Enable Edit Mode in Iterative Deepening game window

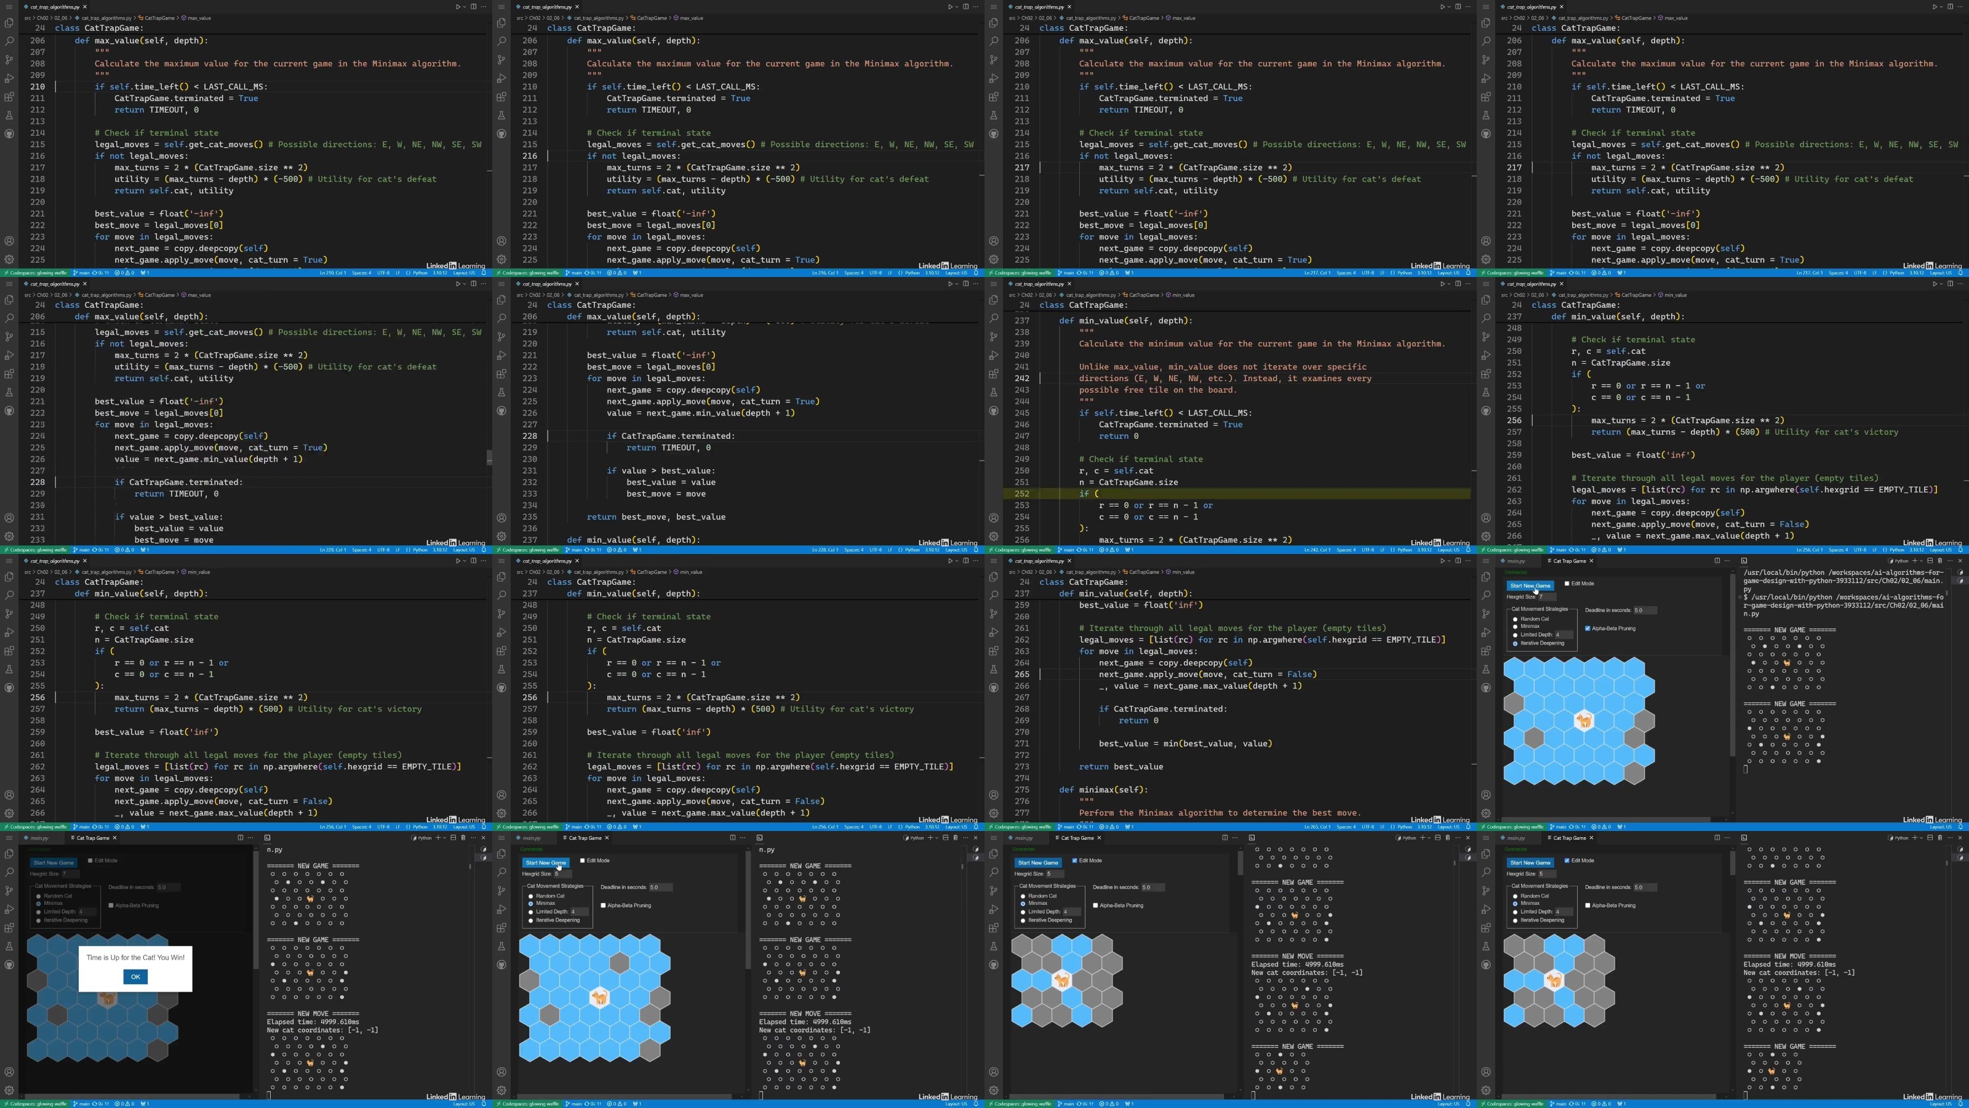point(1567,584)
